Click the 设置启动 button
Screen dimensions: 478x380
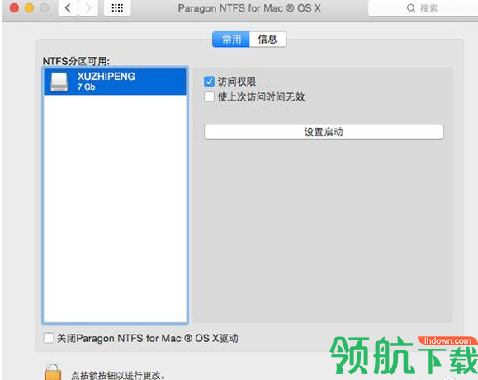tap(324, 132)
